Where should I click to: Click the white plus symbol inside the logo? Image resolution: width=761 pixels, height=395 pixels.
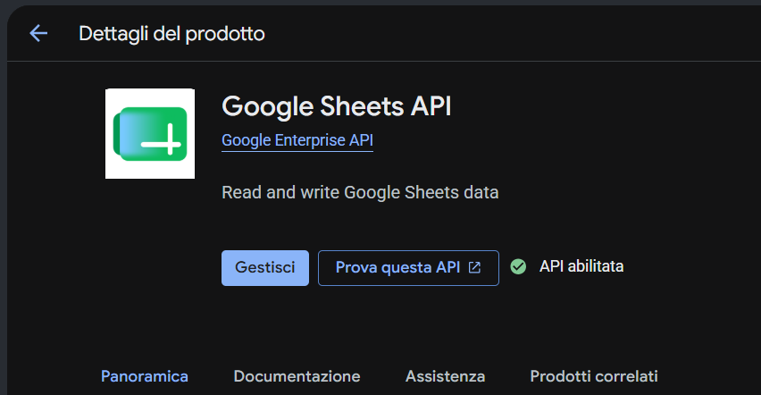162,140
